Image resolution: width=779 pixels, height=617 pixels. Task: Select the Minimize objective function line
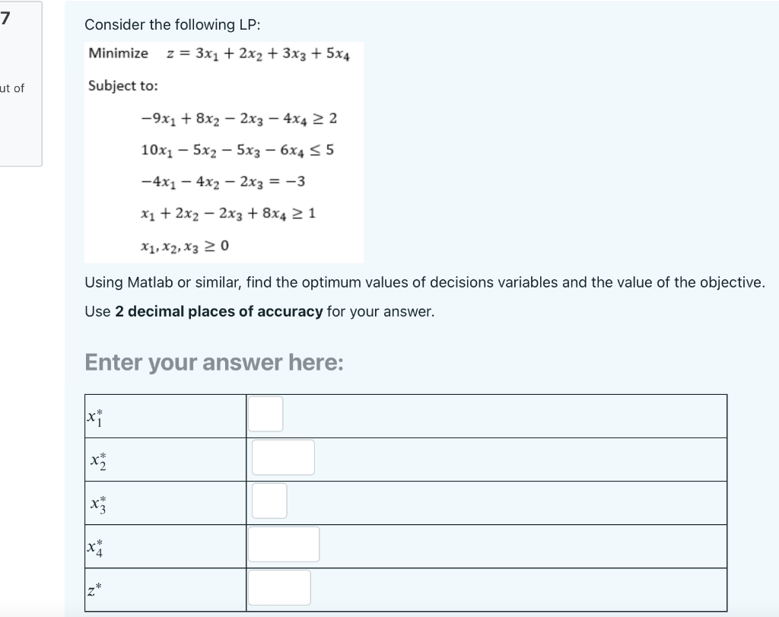click(x=219, y=54)
